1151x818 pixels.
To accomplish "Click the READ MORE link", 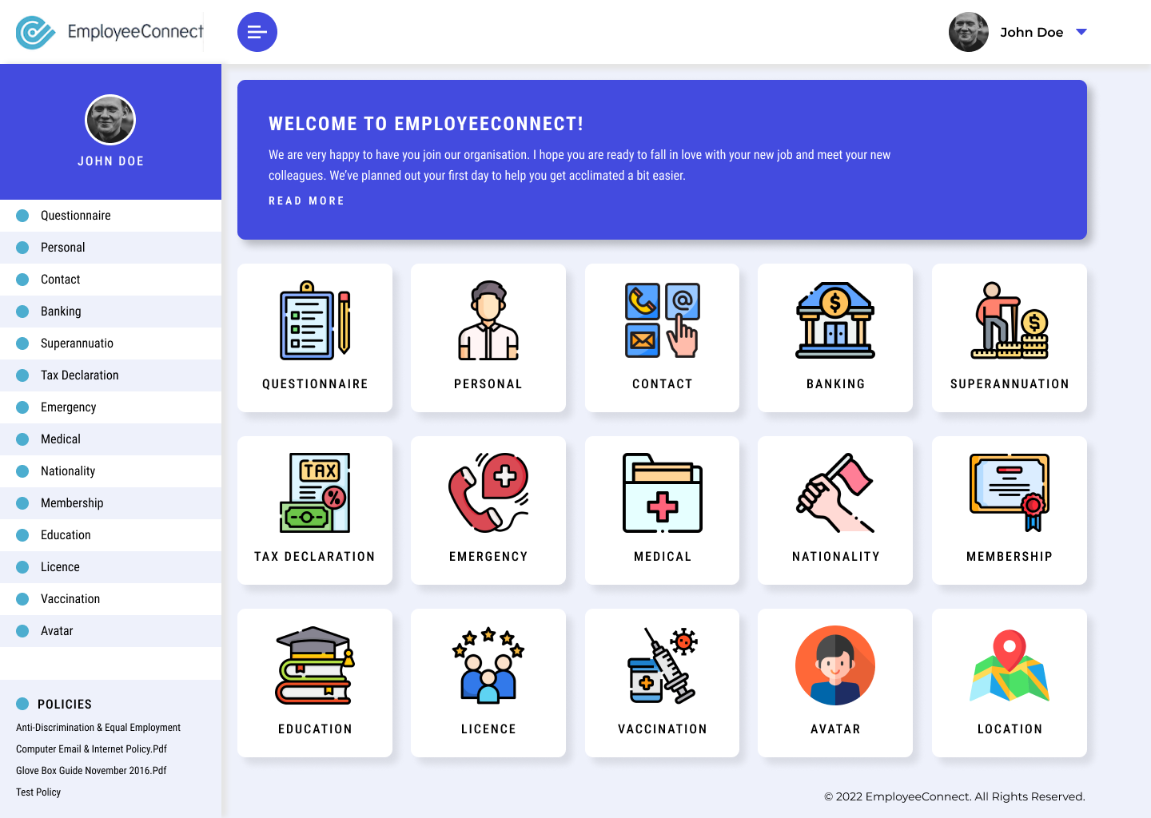I will pos(306,201).
